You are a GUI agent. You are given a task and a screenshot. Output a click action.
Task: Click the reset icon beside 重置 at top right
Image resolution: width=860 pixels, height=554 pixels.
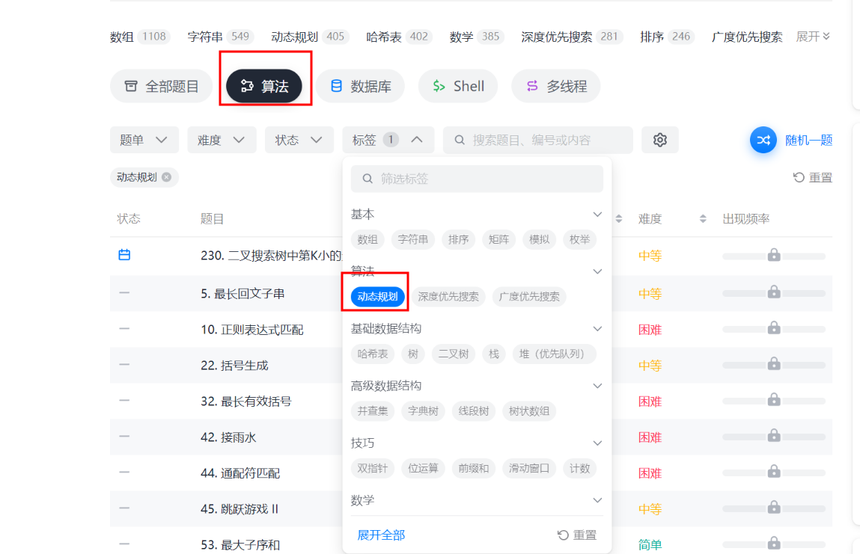coord(799,177)
